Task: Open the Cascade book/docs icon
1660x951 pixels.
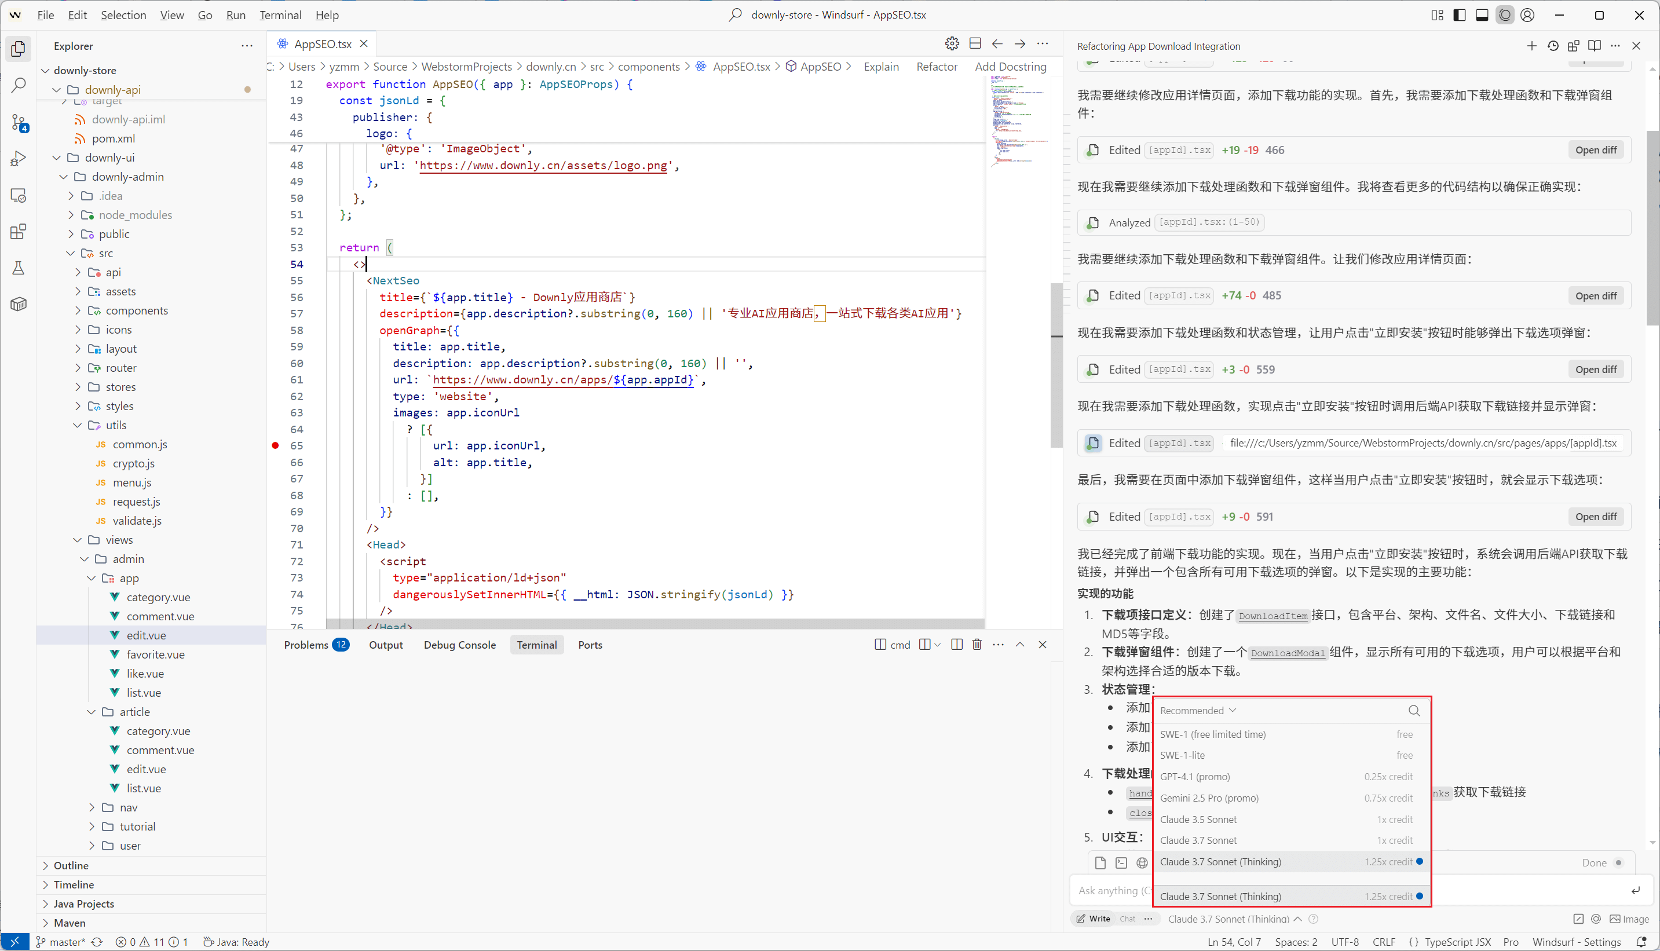Action: click(x=1595, y=46)
